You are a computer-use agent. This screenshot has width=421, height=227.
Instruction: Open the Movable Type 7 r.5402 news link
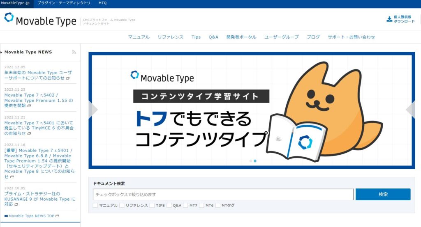pyautogui.click(x=39, y=100)
